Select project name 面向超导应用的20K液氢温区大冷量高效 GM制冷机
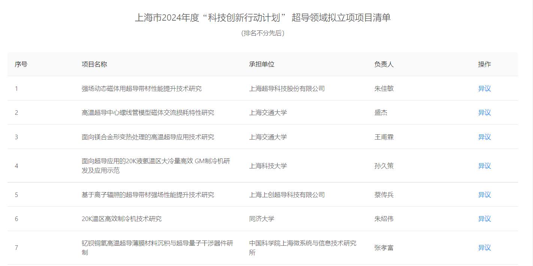The height and width of the screenshot is (266, 533). (156, 166)
